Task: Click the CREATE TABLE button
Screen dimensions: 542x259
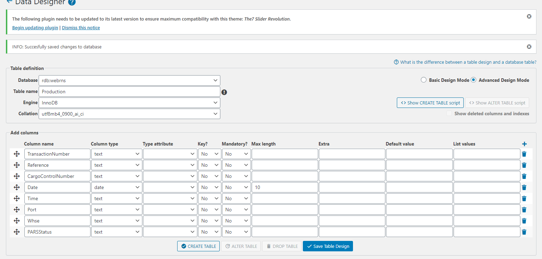Action: pyautogui.click(x=198, y=246)
